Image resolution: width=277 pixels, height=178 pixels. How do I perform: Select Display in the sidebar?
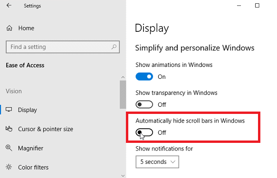(x=28, y=110)
